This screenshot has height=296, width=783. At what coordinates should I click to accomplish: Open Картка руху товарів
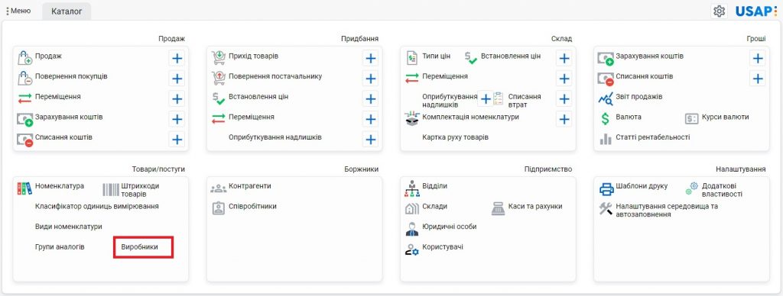click(455, 137)
